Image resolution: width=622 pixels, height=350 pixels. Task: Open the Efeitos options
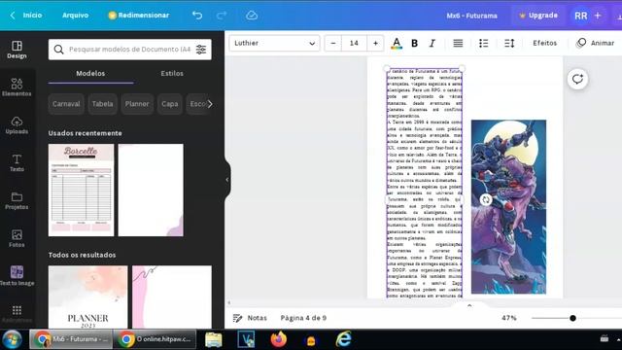pyautogui.click(x=544, y=43)
